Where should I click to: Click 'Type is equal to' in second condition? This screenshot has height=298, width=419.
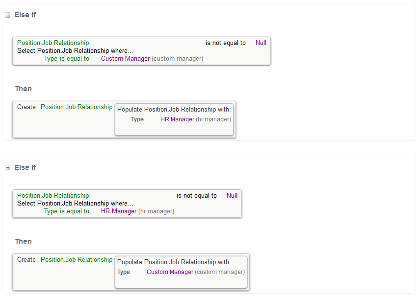[x=67, y=211]
